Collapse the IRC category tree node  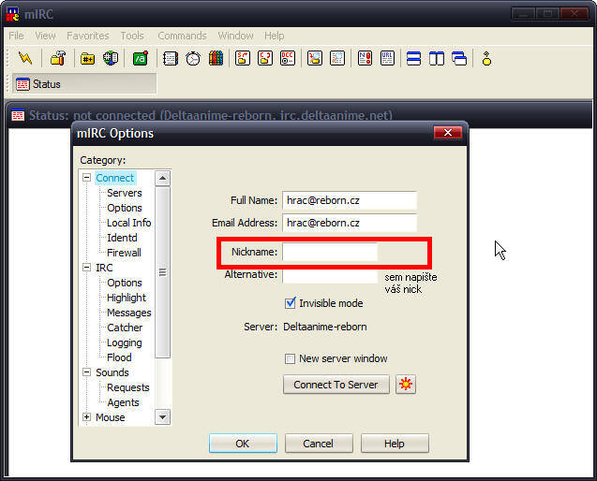[x=87, y=268]
